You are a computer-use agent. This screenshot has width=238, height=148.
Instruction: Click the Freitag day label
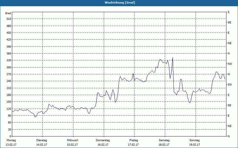click(134, 140)
